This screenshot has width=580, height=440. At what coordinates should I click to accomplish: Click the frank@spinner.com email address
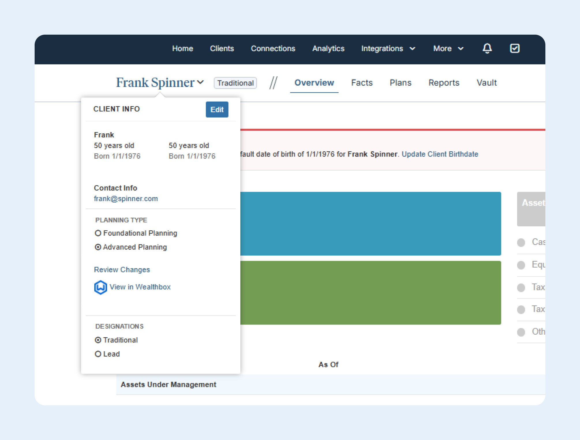point(126,199)
